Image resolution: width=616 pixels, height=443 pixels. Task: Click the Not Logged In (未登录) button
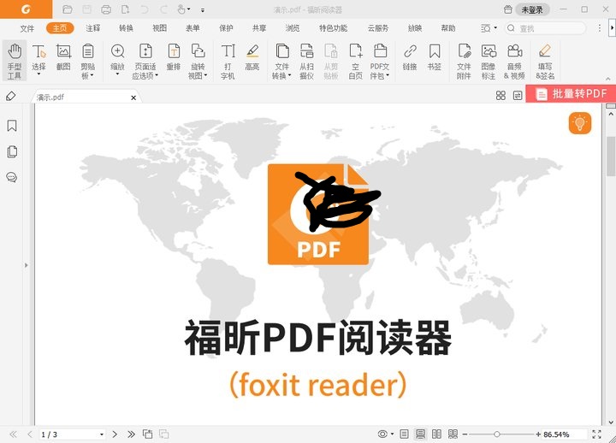click(532, 9)
